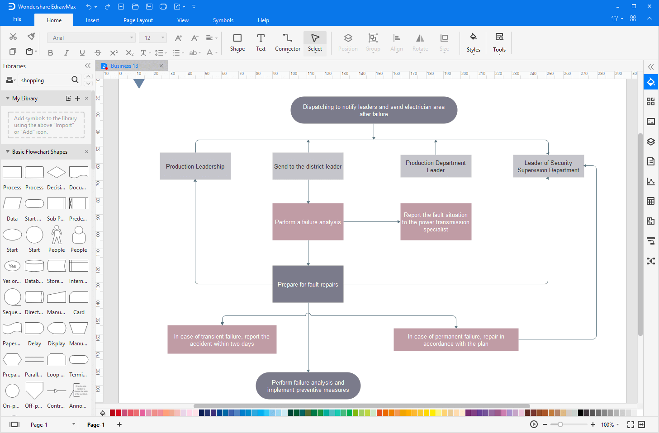Start presentation mode from the status bar
The height and width of the screenshot is (433, 659).
pos(534,424)
